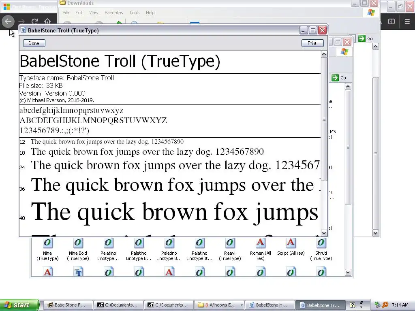Click Downloads window scrollbar up arrow
415x311 pixels.
375,47
